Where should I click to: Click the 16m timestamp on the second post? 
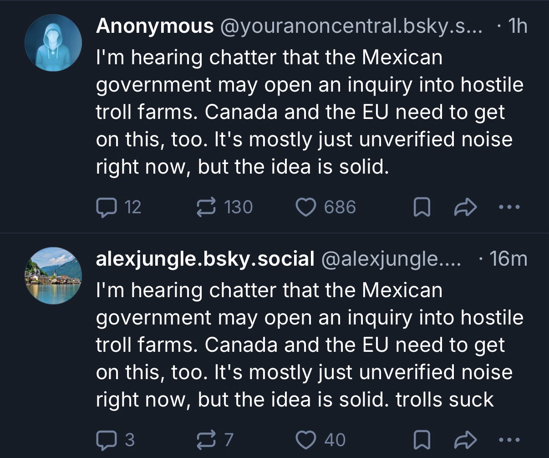[508, 259]
